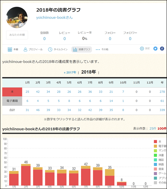Click the あなたの本棚 button
This screenshot has width=167, height=189.
(x=17, y=35)
